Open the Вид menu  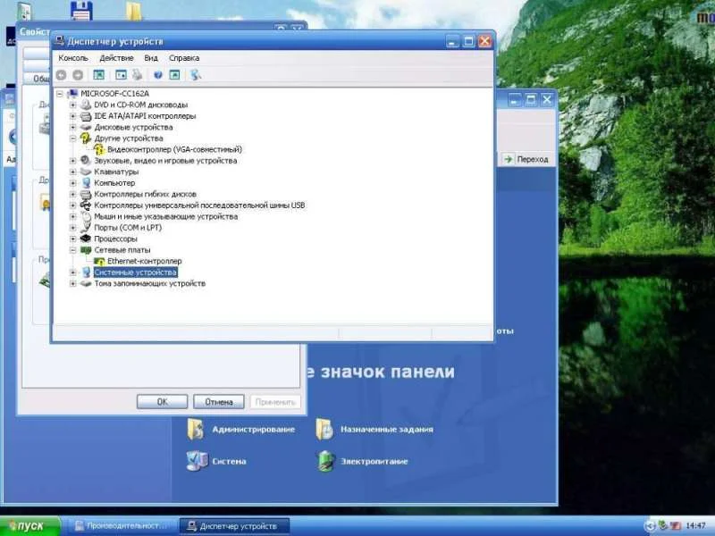pyautogui.click(x=151, y=58)
